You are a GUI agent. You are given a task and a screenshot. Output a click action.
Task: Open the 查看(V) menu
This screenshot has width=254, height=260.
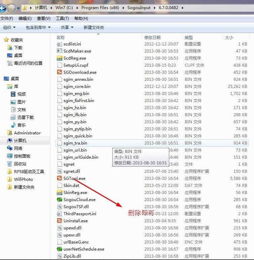click(44, 19)
